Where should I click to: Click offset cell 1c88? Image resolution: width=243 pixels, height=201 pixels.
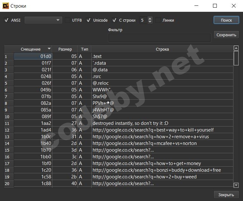[33, 183]
